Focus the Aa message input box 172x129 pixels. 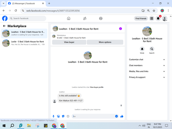pos(94,116)
